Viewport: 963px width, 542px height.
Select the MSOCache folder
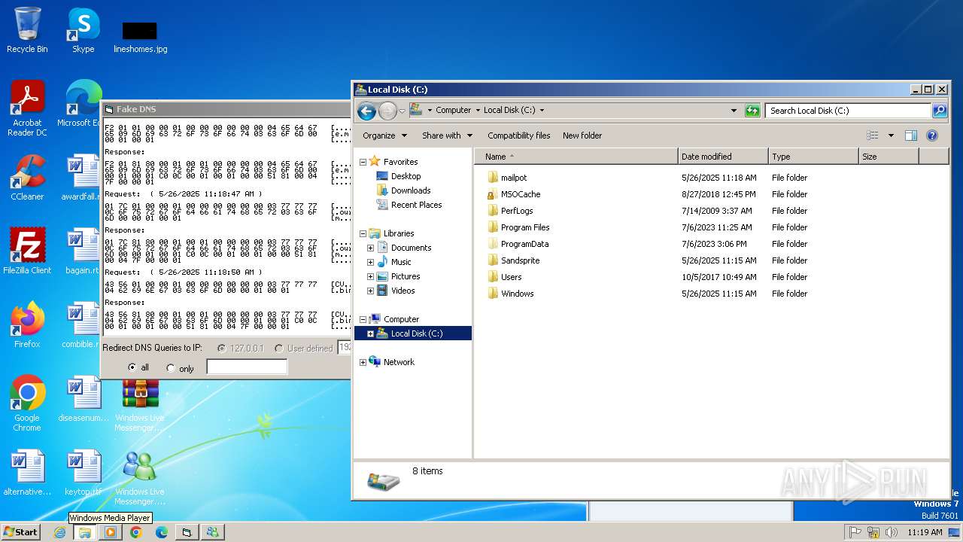point(521,194)
